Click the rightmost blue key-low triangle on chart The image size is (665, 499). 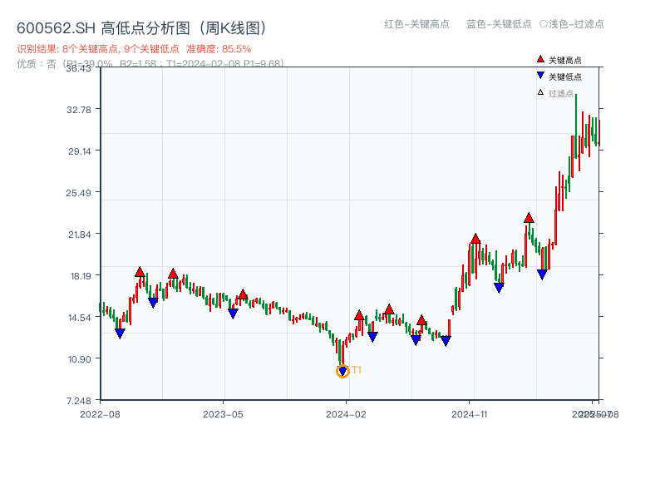tap(542, 274)
